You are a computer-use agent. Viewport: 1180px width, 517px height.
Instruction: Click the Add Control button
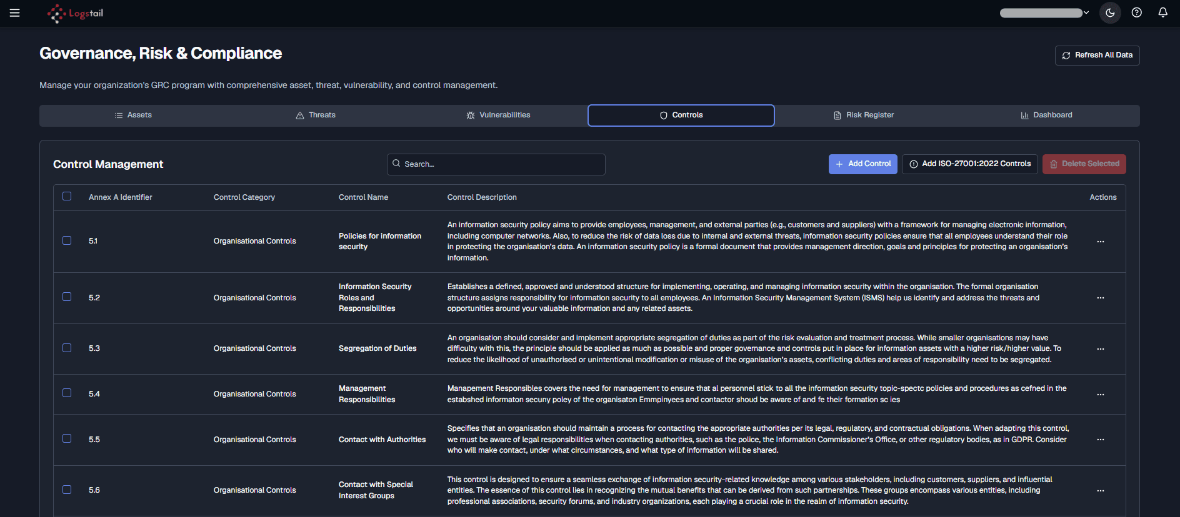point(863,164)
